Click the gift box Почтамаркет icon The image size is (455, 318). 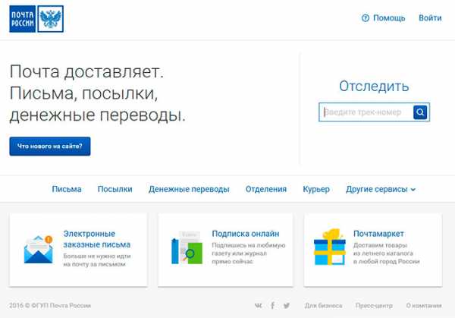[x=330, y=247]
